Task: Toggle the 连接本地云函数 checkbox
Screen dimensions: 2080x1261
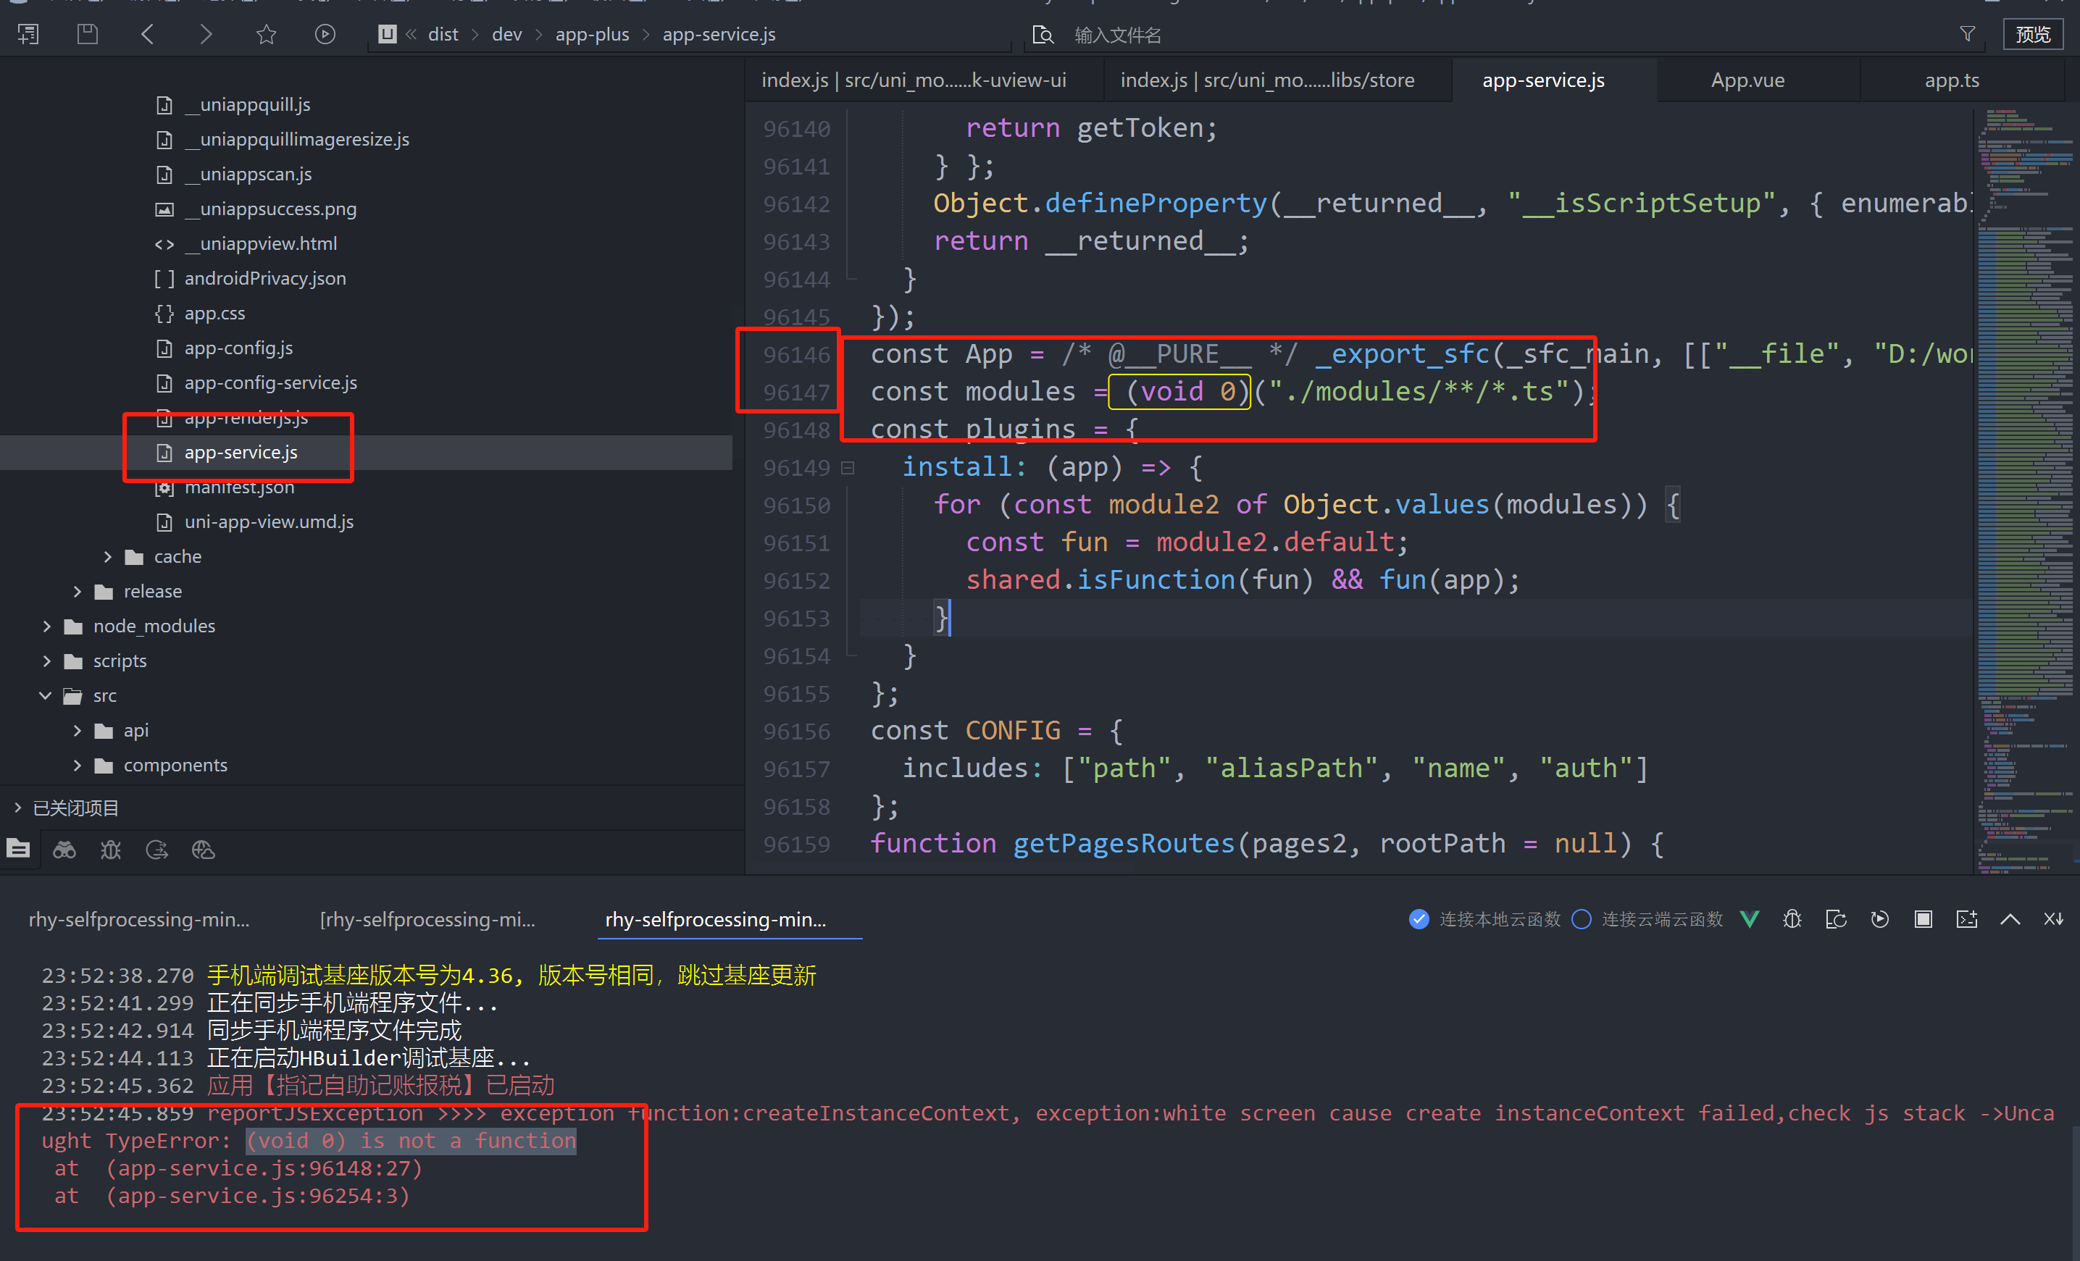Action: pyautogui.click(x=1419, y=919)
